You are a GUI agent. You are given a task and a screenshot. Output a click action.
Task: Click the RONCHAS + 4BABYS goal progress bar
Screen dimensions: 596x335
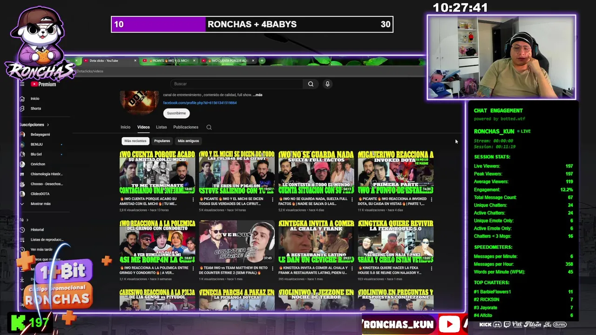[x=252, y=24]
